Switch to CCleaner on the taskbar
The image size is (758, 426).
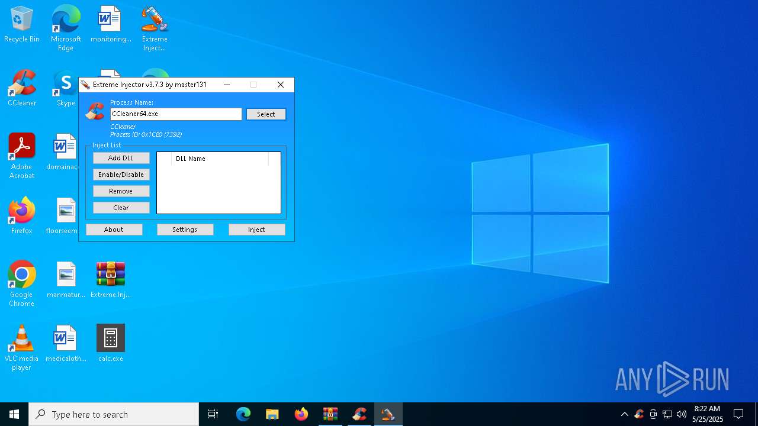[x=359, y=414]
